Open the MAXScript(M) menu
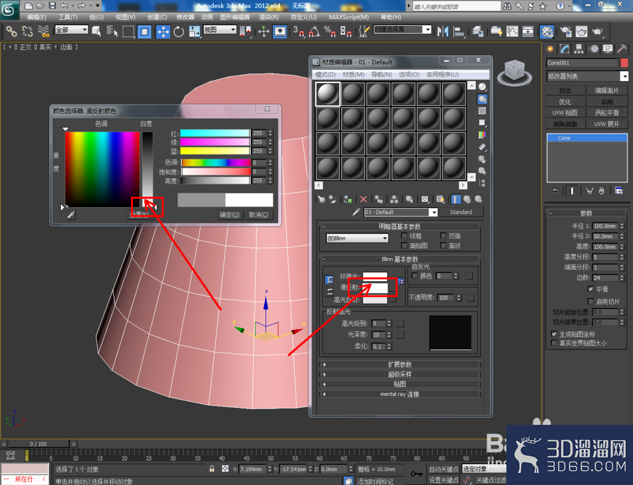Viewport: 633px width, 485px height. [x=349, y=17]
